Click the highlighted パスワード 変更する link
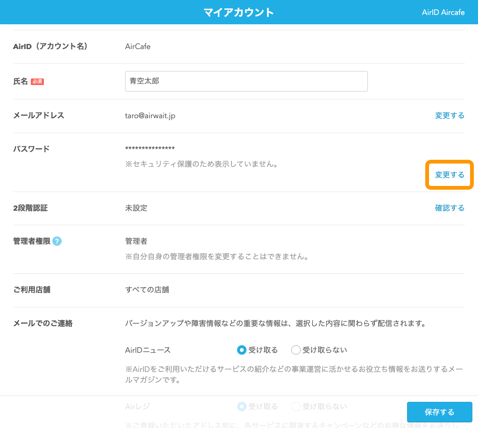 point(450,174)
